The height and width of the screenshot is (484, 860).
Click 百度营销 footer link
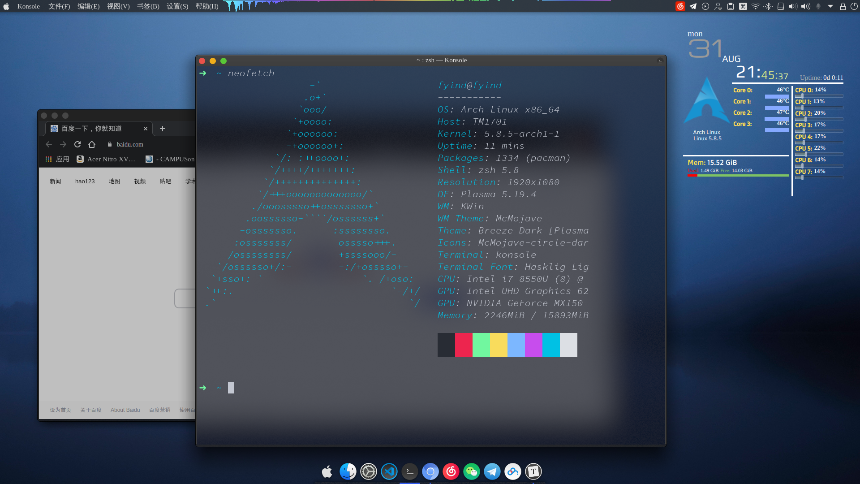[x=160, y=410]
